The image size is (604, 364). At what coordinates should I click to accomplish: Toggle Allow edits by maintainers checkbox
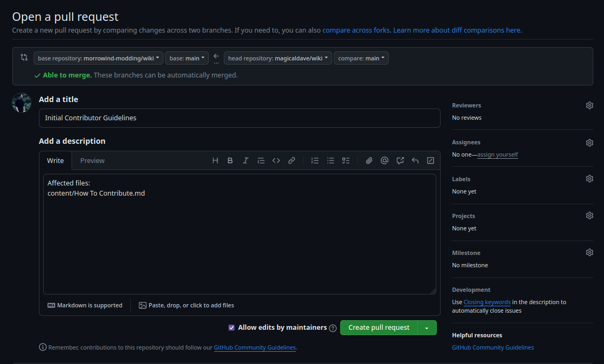tap(232, 327)
